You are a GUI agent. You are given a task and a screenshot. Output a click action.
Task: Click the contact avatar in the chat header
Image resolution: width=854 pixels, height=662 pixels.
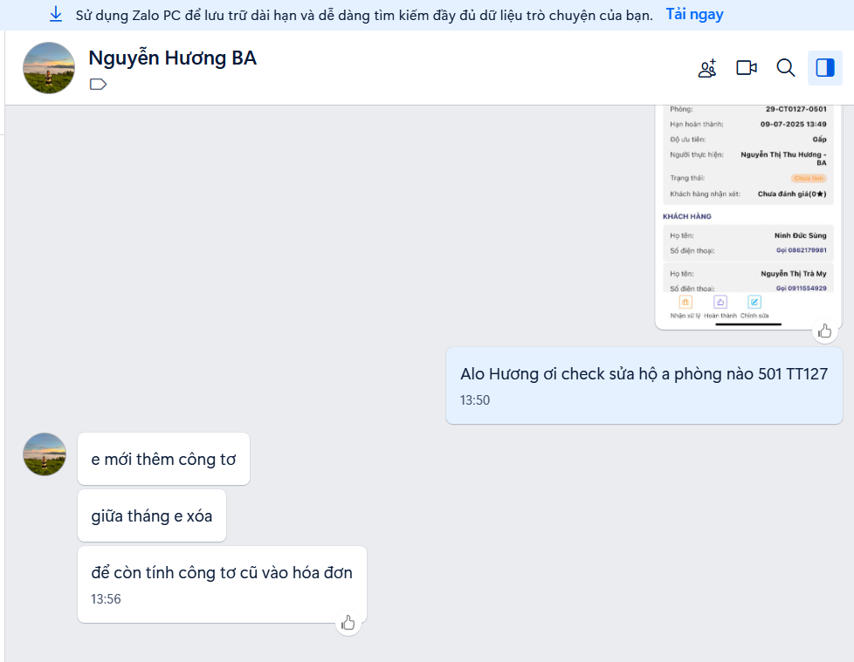tap(48, 68)
